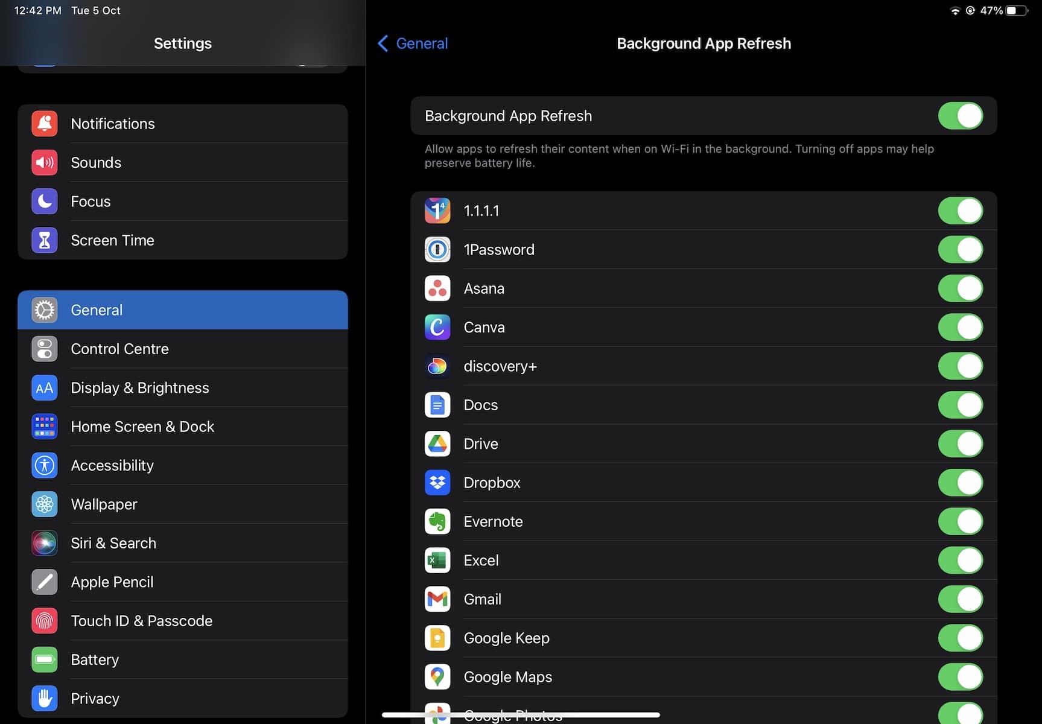Tap the 1Password app icon
The image size is (1042, 724).
pos(437,250)
